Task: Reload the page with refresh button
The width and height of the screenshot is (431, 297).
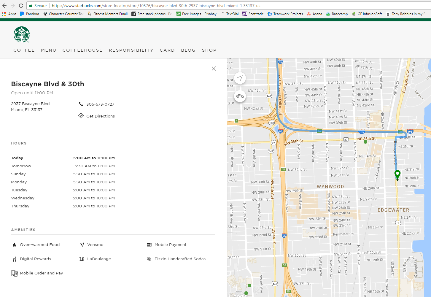Action: (x=21, y=6)
